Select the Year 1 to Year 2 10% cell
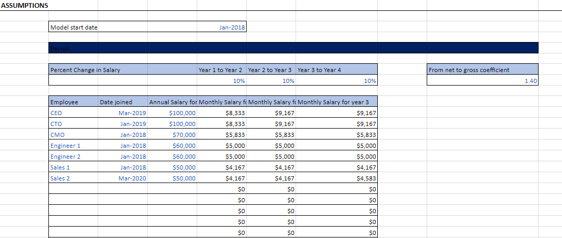The height and width of the screenshot is (238, 562). 222,81
